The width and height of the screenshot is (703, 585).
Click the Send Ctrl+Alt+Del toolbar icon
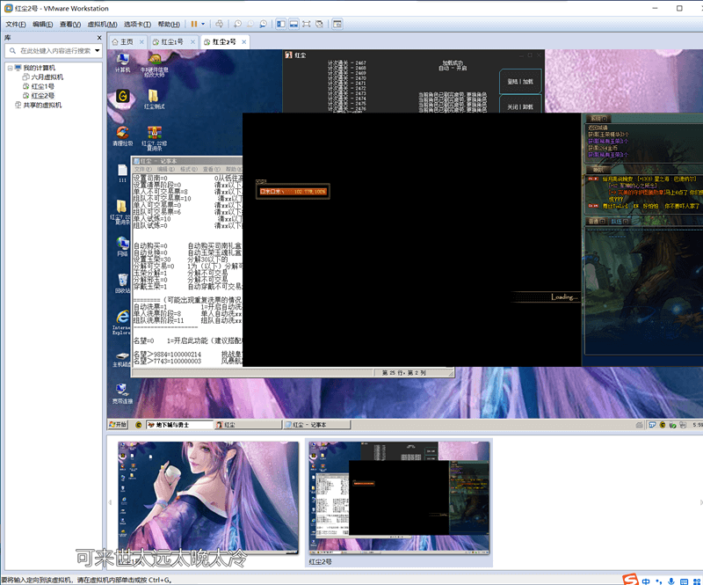point(219,24)
